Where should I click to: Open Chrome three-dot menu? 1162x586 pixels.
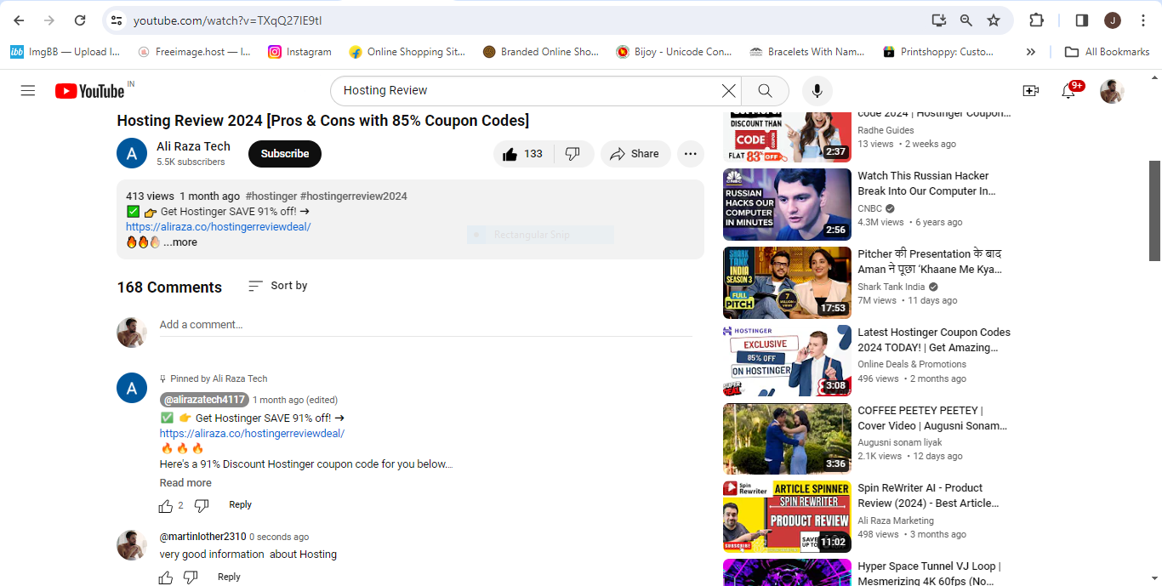(1143, 20)
